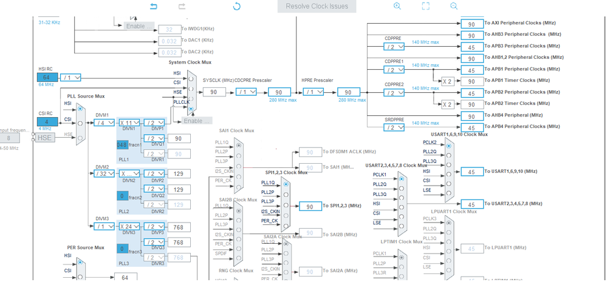Click the To USART2,3,4,5,7,8 (MHz) value box
Image resolution: width=607 pixels, height=282 pixels.
click(472, 204)
